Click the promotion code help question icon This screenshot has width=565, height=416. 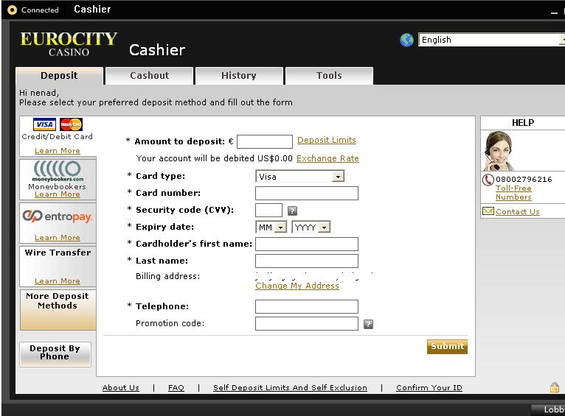[368, 324]
